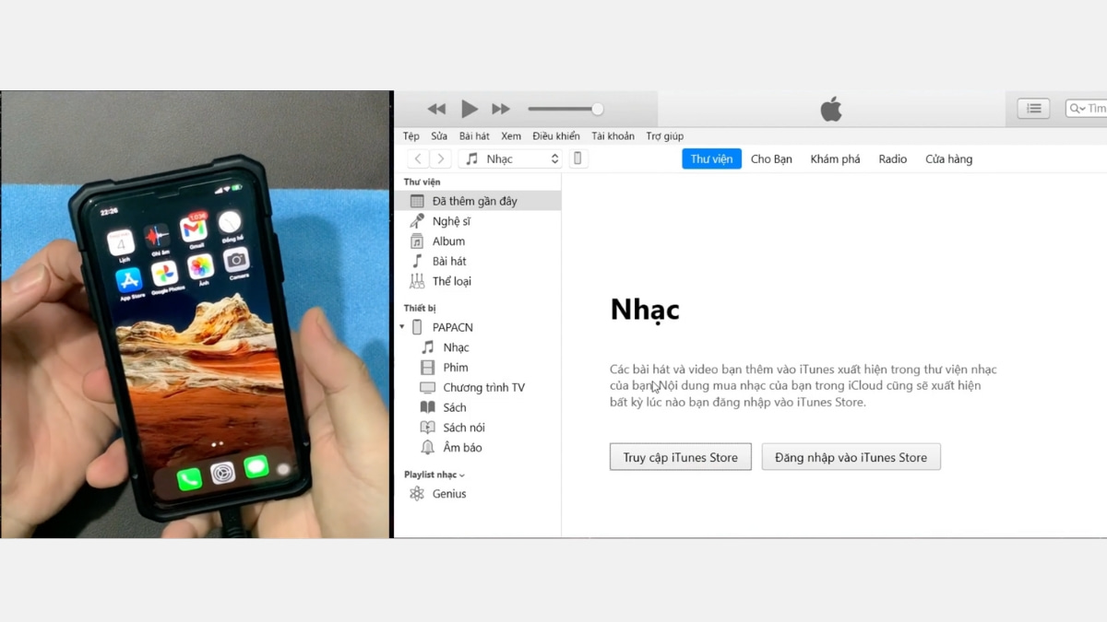Click the iPhone device button in toolbar
1107x622 pixels.
[577, 158]
